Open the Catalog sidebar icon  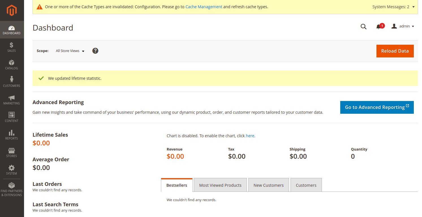[12, 63]
